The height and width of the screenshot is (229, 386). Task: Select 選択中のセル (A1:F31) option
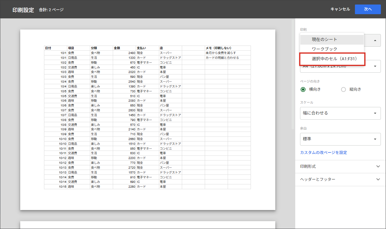(332, 59)
